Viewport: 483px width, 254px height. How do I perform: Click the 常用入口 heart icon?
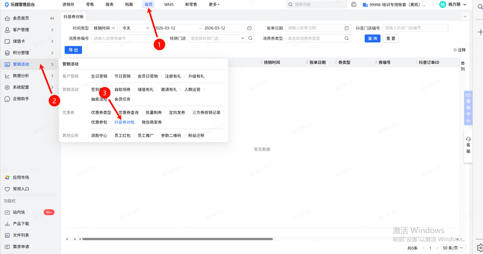coord(7,189)
